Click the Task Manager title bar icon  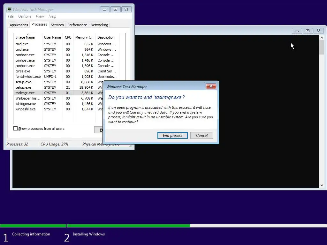point(9,9)
